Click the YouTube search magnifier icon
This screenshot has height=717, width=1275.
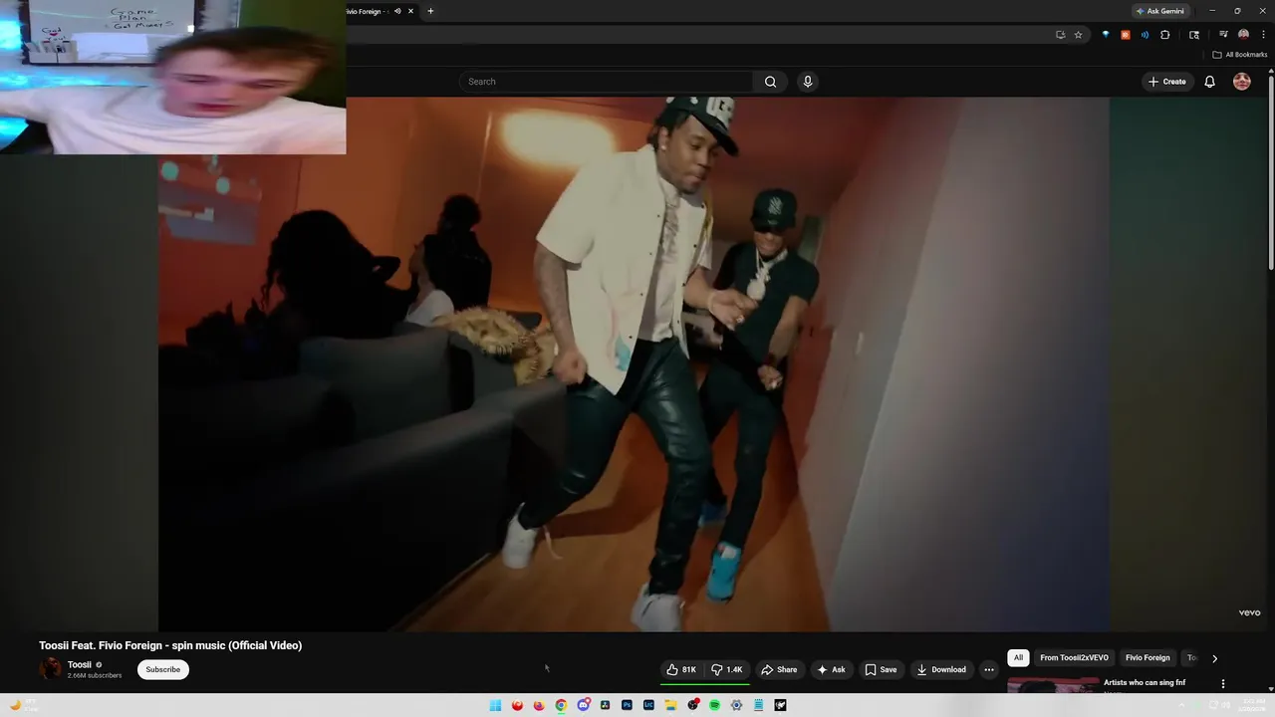770,82
